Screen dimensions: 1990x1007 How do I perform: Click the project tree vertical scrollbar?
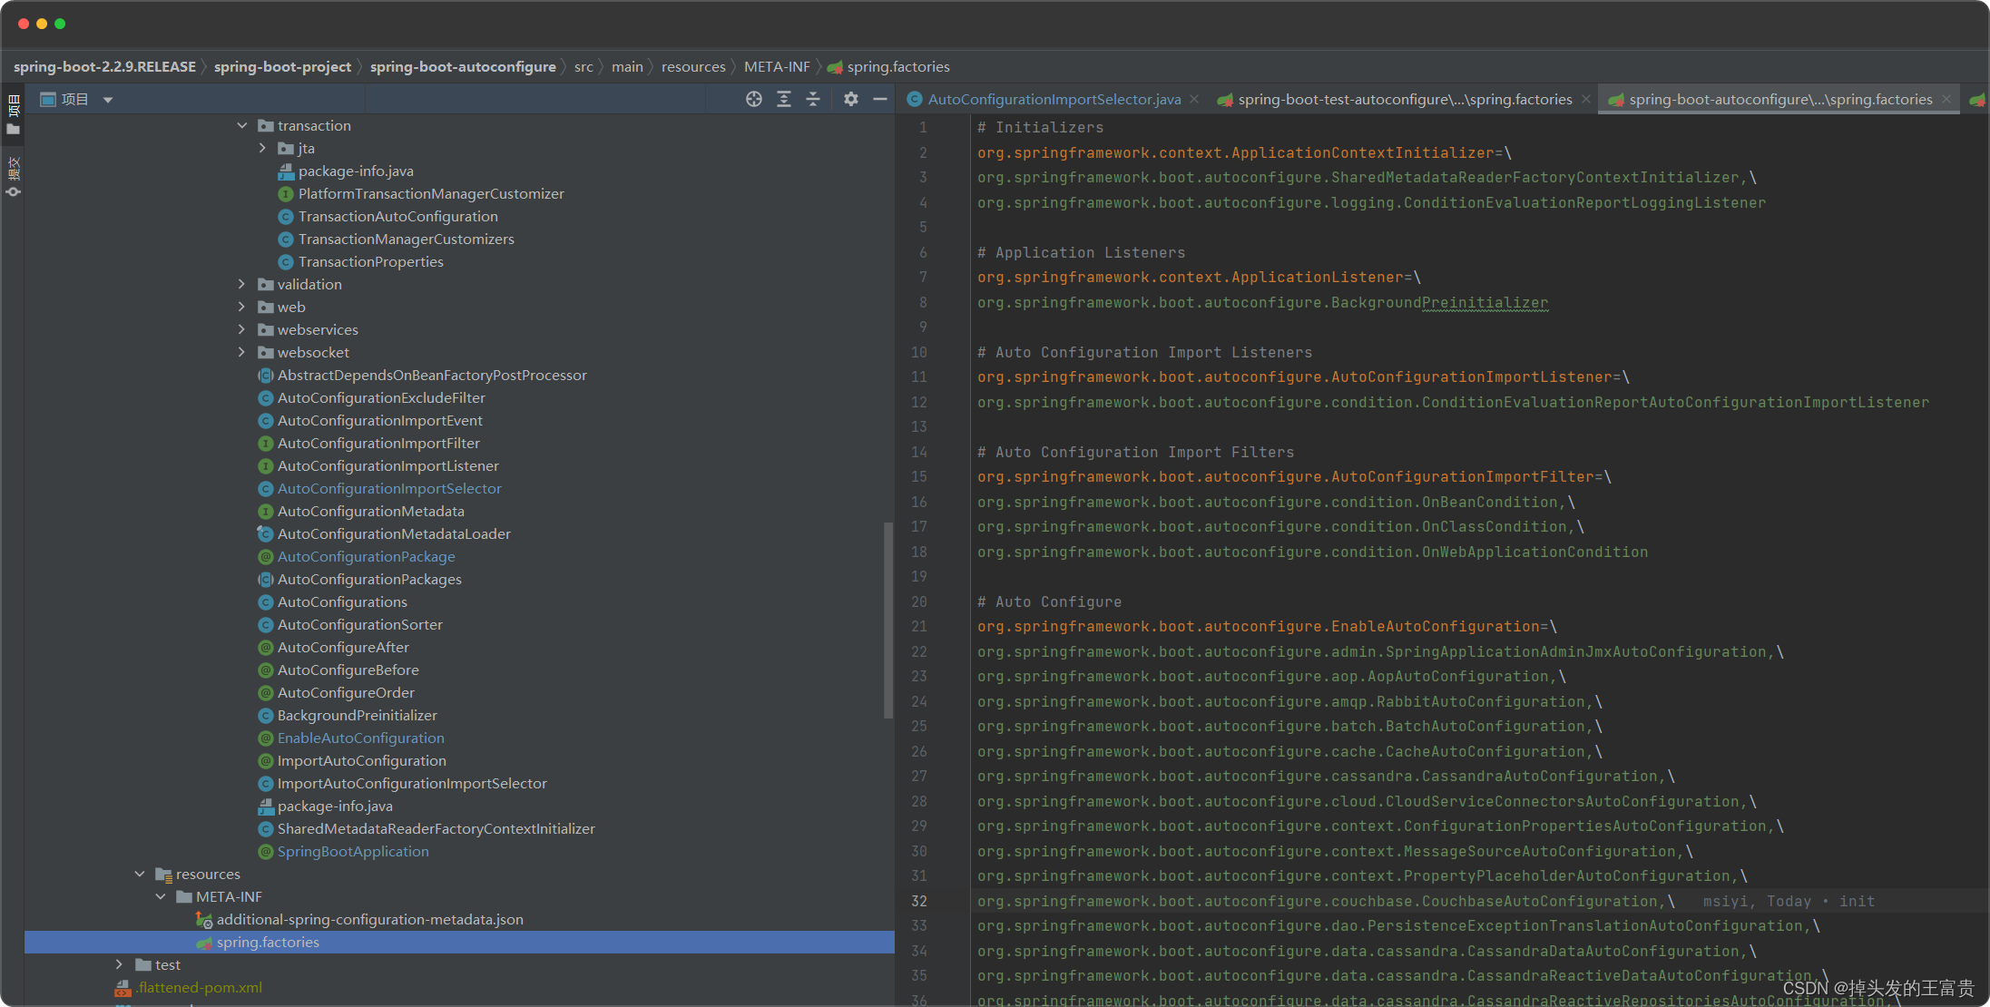coord(888,620)
